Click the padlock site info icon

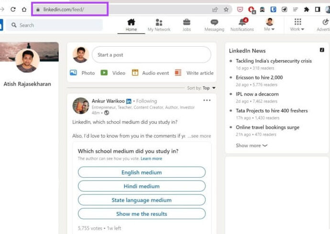tap(38, 10)
